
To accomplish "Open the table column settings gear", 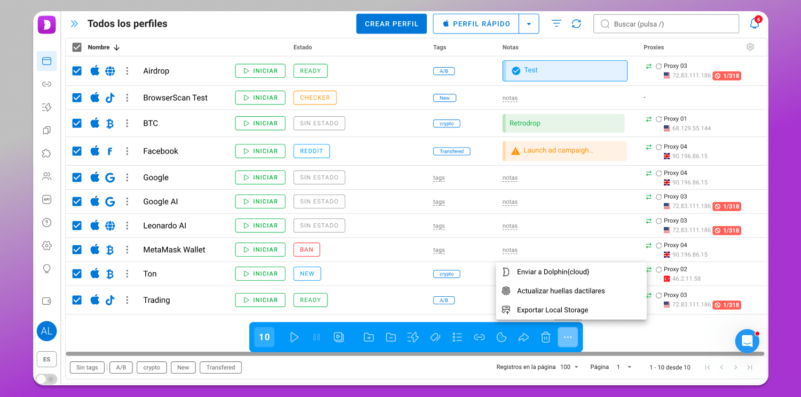I will [750, 47].
